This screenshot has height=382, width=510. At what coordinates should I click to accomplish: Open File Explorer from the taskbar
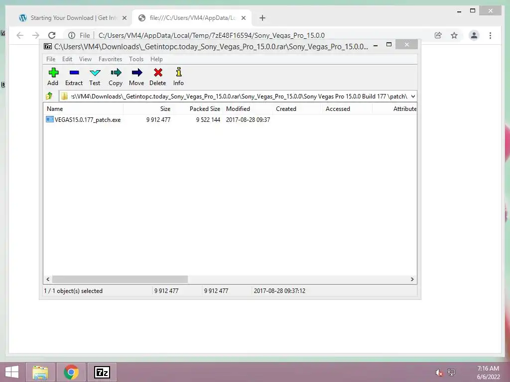[40, 372]
